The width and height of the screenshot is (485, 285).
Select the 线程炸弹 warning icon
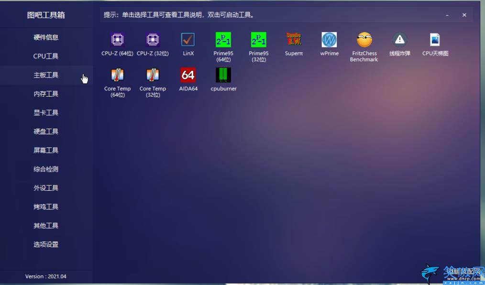(x=400, y=40)
